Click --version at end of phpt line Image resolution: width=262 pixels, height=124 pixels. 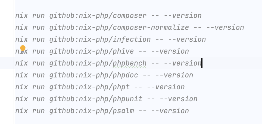tap(166, 87)
